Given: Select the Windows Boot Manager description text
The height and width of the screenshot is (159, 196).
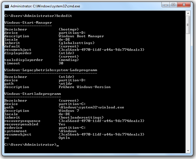Looking at the screenshot, I should pos(81,36).
